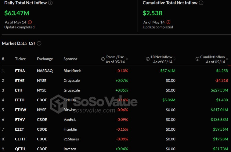Click $21.73M cumulative inflow value
Image resolution: width=231 pixels, height=152 pixels.
[x=221, y=149]
